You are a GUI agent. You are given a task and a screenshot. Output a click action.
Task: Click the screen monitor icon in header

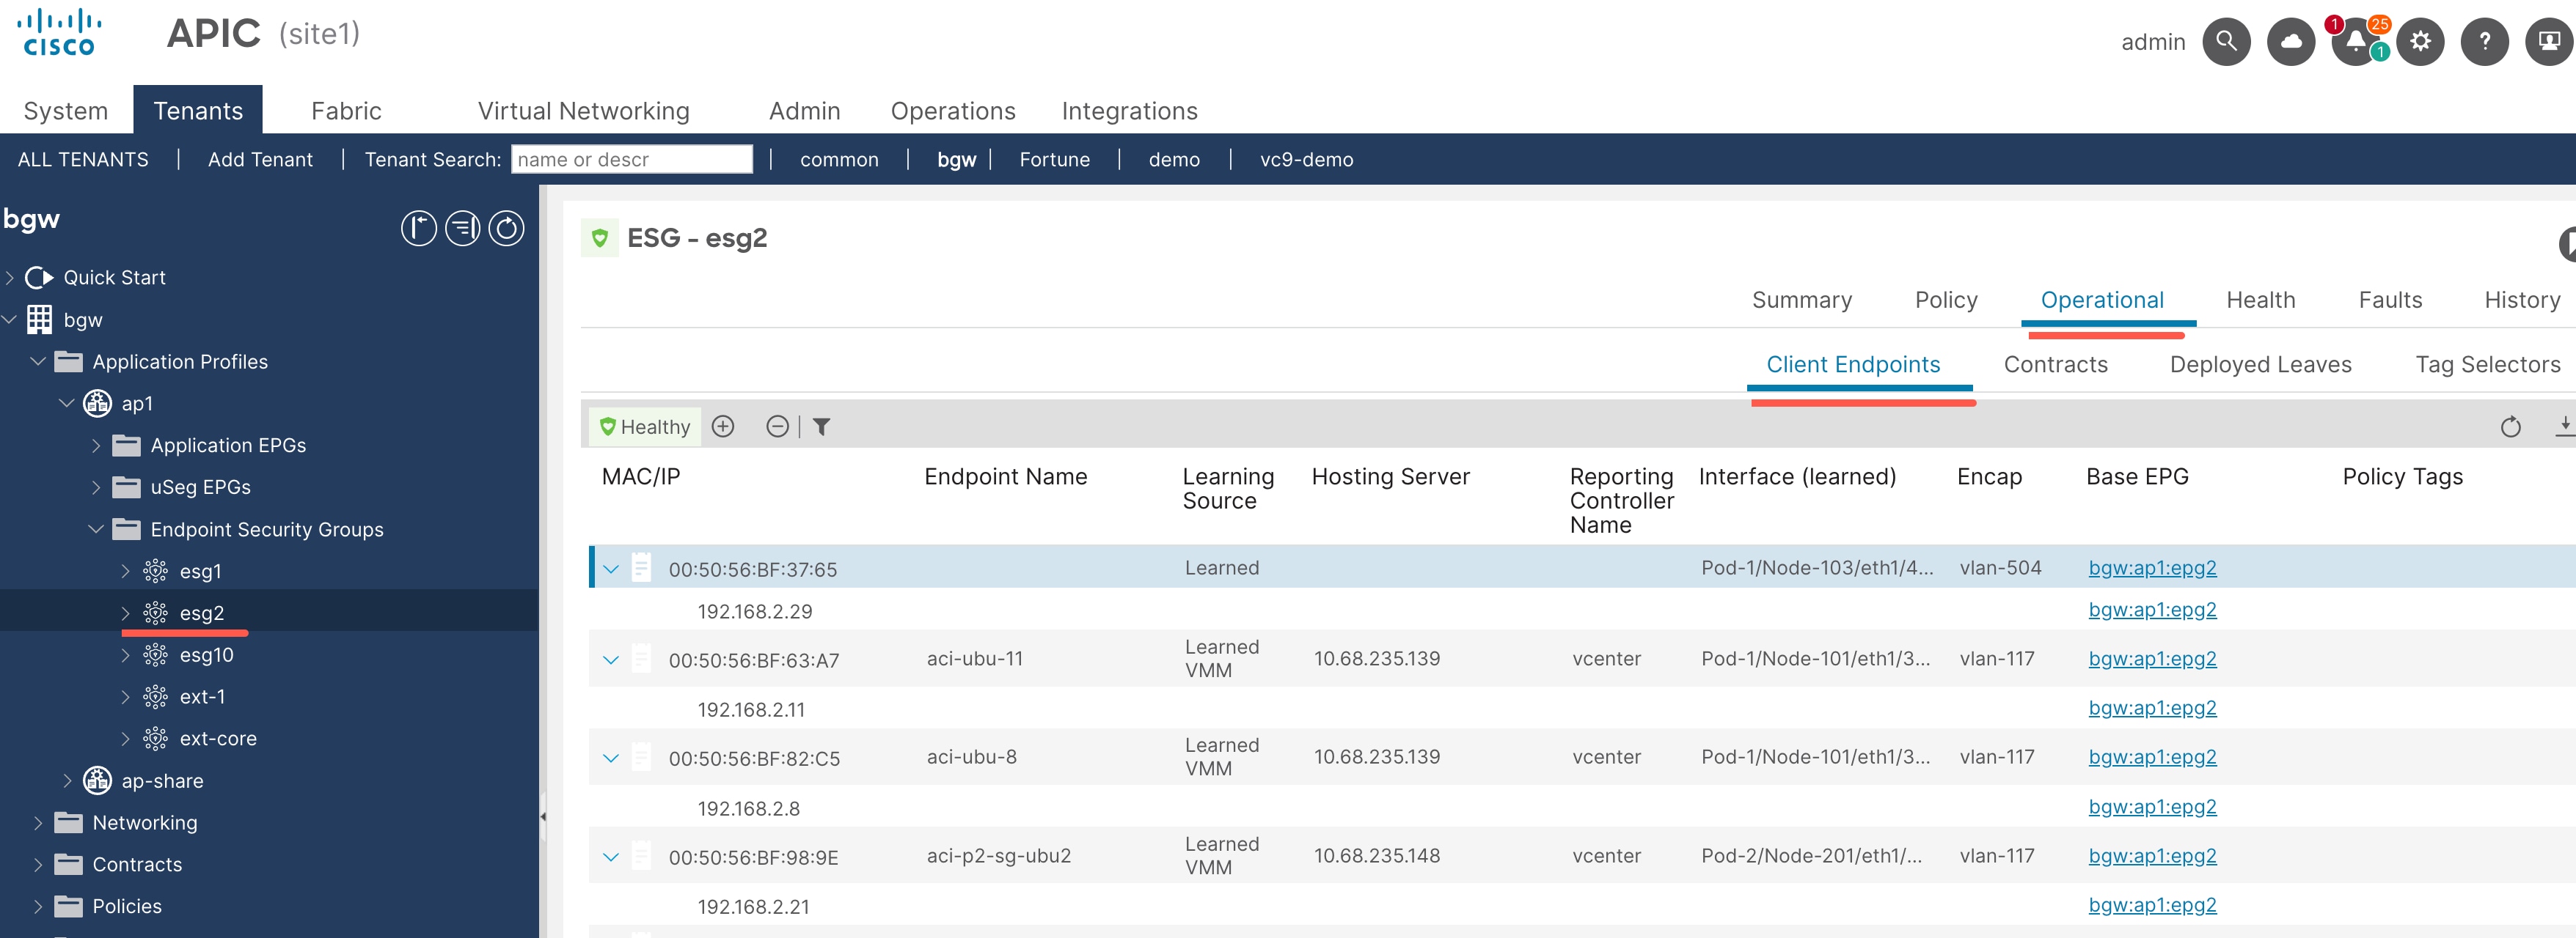2549,42
